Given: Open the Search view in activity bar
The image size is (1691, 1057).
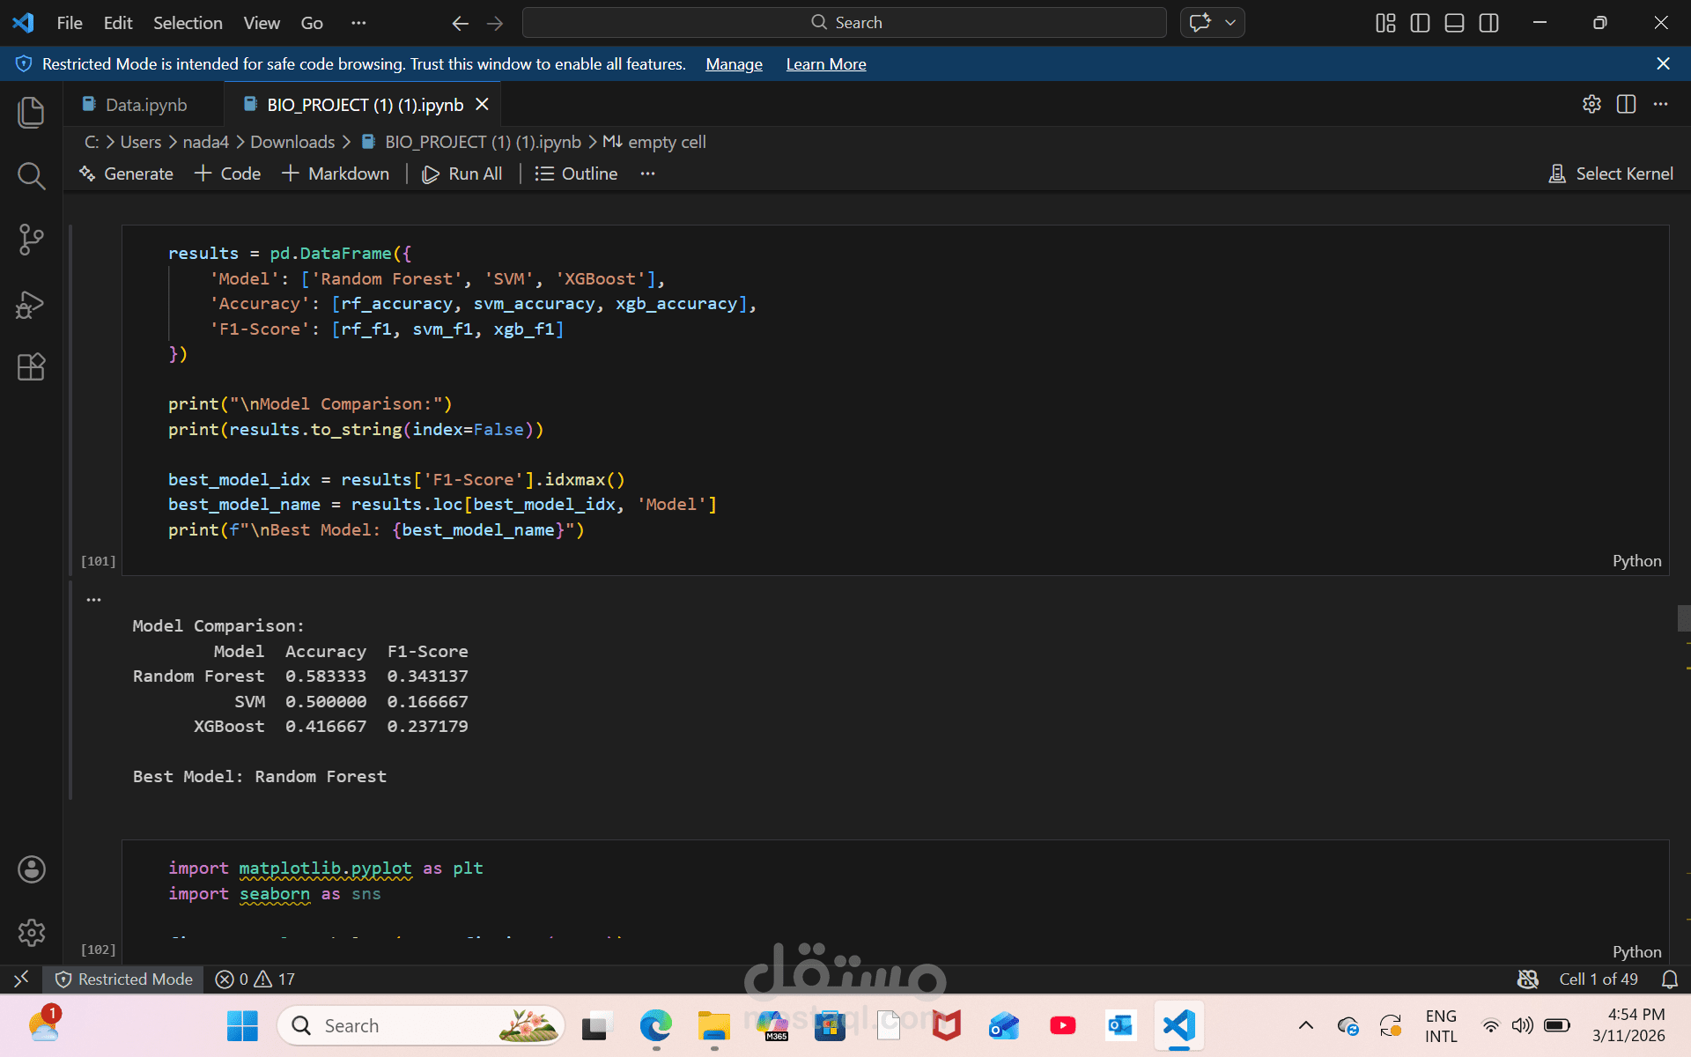Looking at the screenshot, I should pyautogui.click(x=31, y=175).
